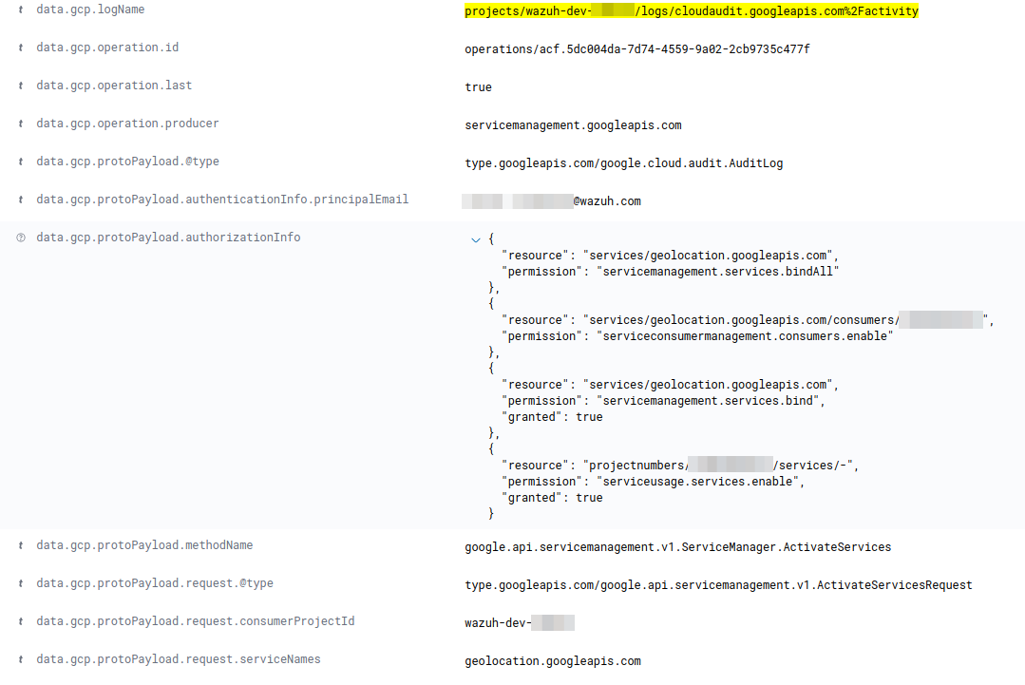Click the google.cloud.audit.AuditLog type value

click(x=623, y=163)
